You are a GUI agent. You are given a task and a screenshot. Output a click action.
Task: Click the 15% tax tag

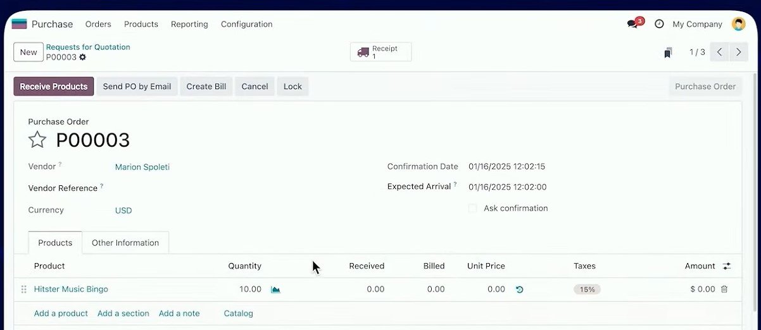(587, 290)
